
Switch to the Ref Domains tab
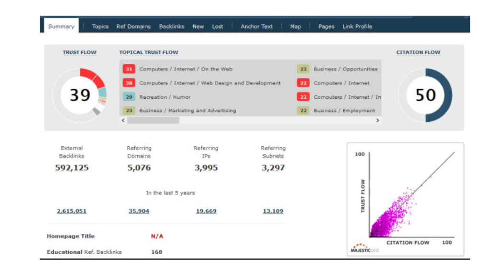(133, 27)
